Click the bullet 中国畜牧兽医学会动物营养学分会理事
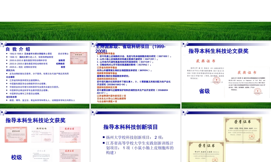 coord(28,84)
